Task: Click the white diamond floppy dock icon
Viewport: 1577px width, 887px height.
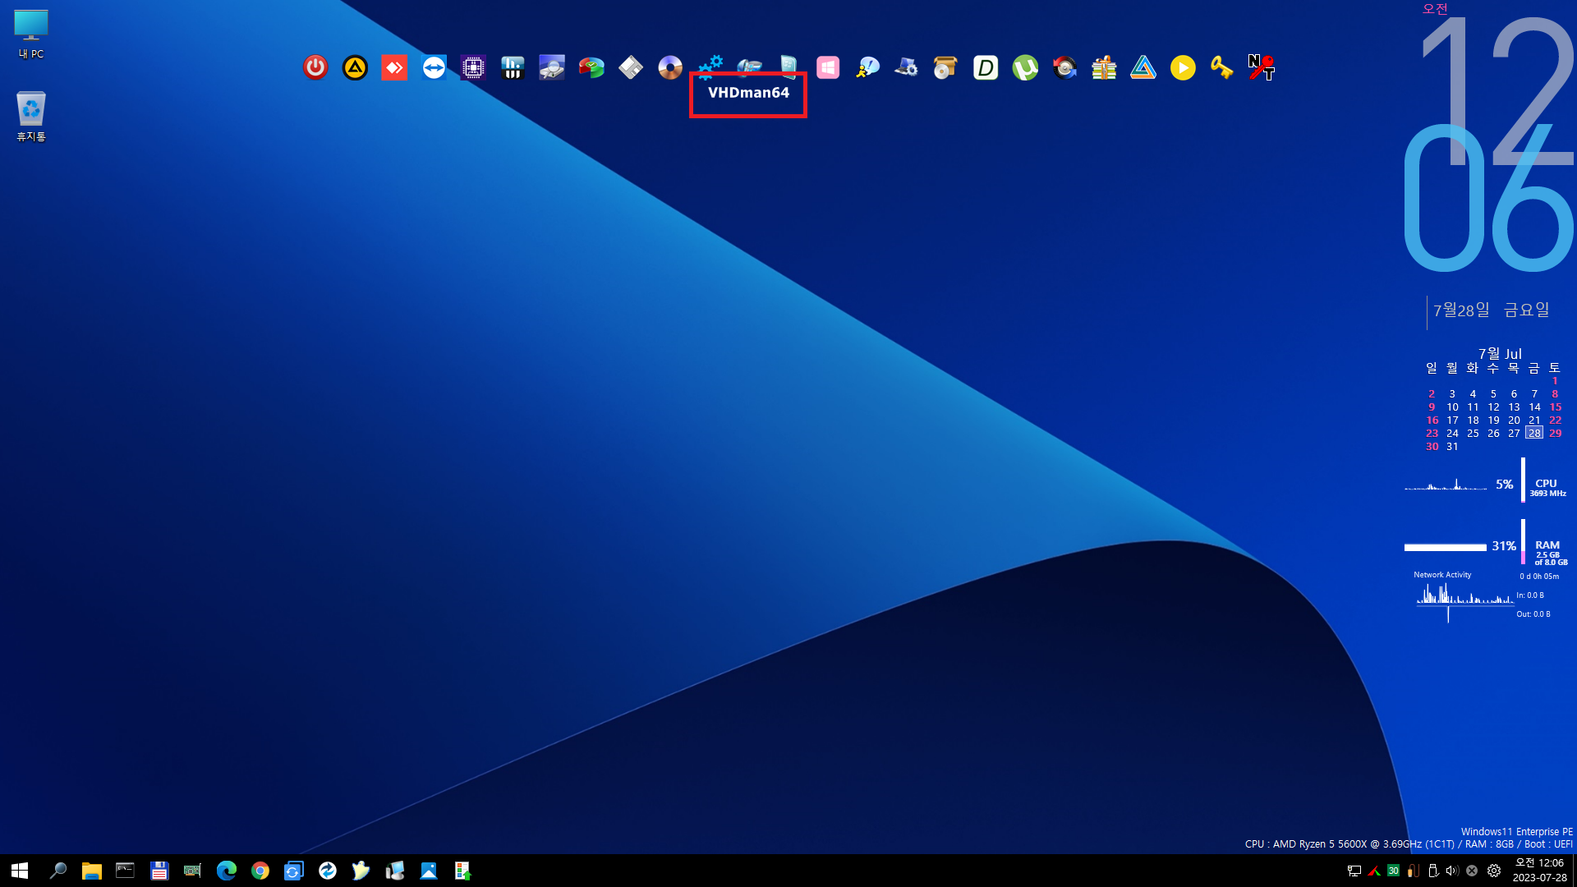Action: 631,67
